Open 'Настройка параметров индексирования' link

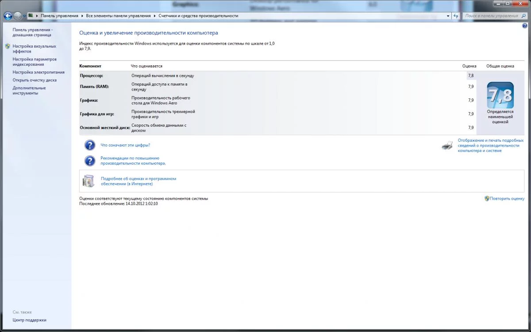35,62
